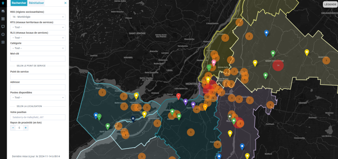Image resolution: width=338 pixels, height=159 pixels.
Task: Click the pink map marker pin
Action: click(x=214, y=63)
